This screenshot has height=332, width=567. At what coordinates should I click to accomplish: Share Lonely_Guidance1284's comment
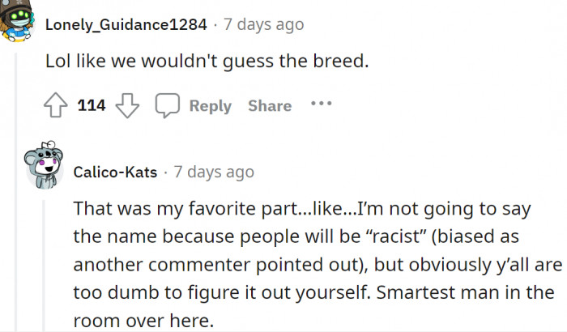(270, 106)
